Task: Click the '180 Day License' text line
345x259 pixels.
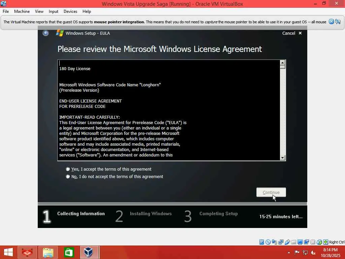Action: click(75, 69)
